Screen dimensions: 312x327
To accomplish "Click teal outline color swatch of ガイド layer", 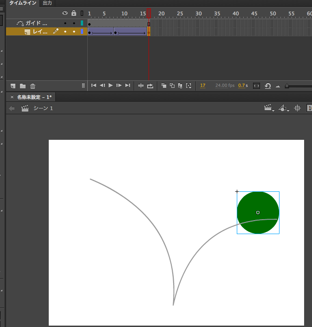I will (x=82, y=23).
